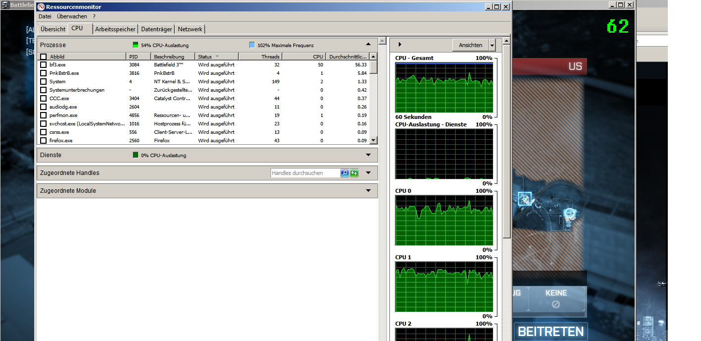Click the Ressourcenmonitor title bar icon
701x341 pixels.
[41, 7]
